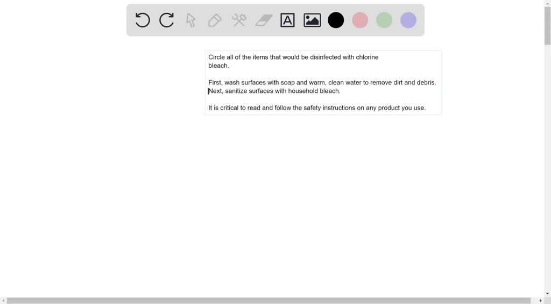Click the redo arrow icon
Image resolution: width=551 pixels, height=304 pixels.
coord(167,20)
